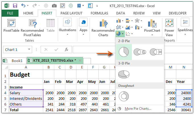Undo the last action
This screenshot has height=116, width=195.
23,6
